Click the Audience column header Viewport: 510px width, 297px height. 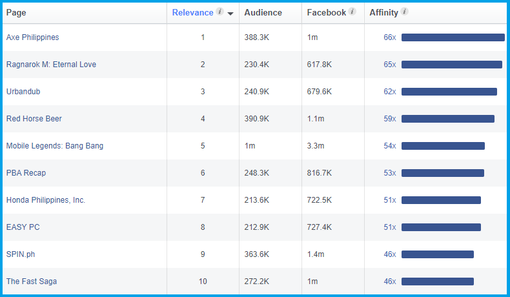[263, 13]
